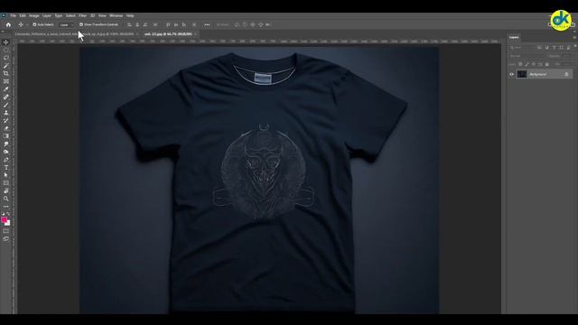Viewport: 578px width, 325px height.
Task: Click the foreground pink color swatch
Action: [x=4, y=220]
